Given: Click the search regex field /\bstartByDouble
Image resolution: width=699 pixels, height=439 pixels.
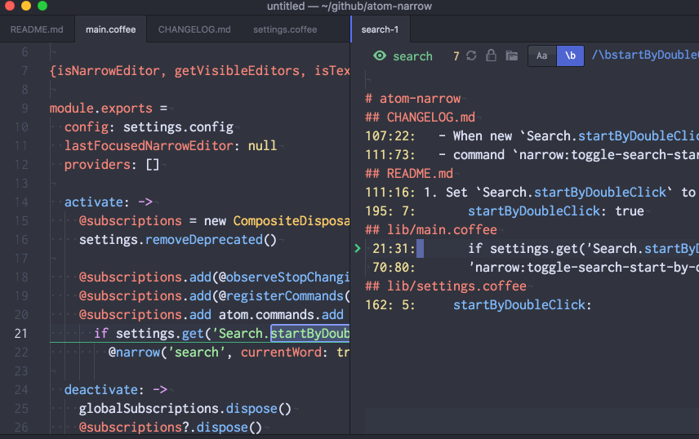Looking at the screenshot, I should [644, 55].
